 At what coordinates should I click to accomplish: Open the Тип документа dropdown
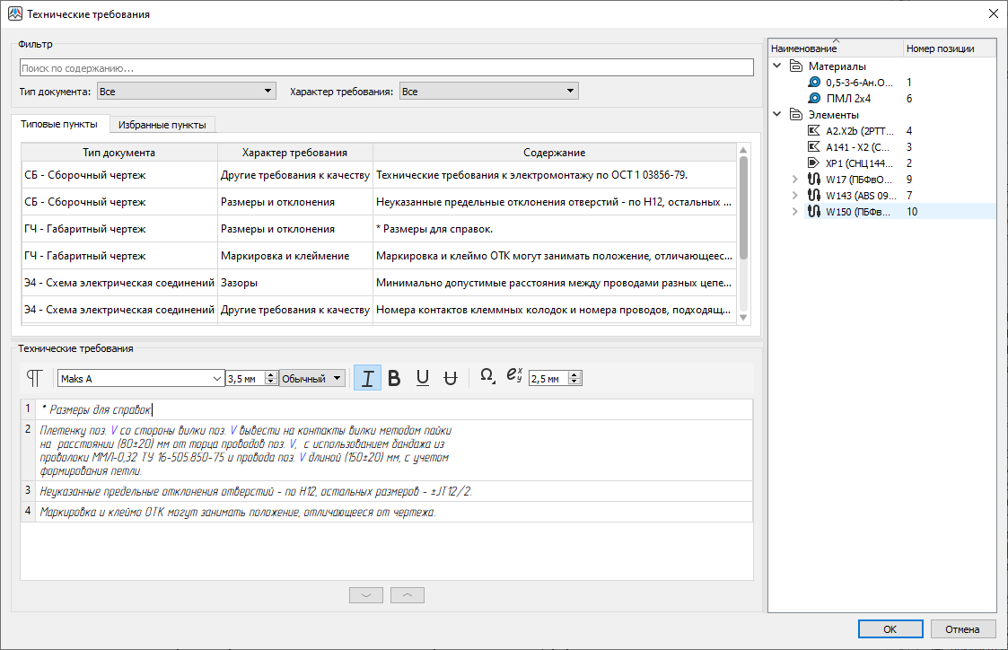[x=186, y=92]
